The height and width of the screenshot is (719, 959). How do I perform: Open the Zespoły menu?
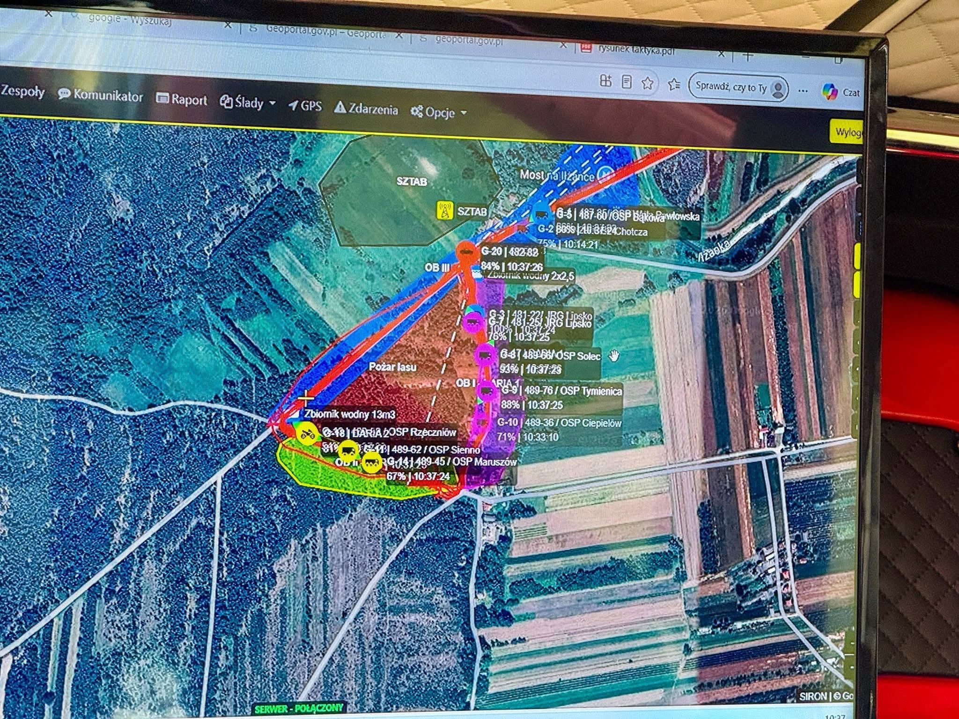click(22, 91)
